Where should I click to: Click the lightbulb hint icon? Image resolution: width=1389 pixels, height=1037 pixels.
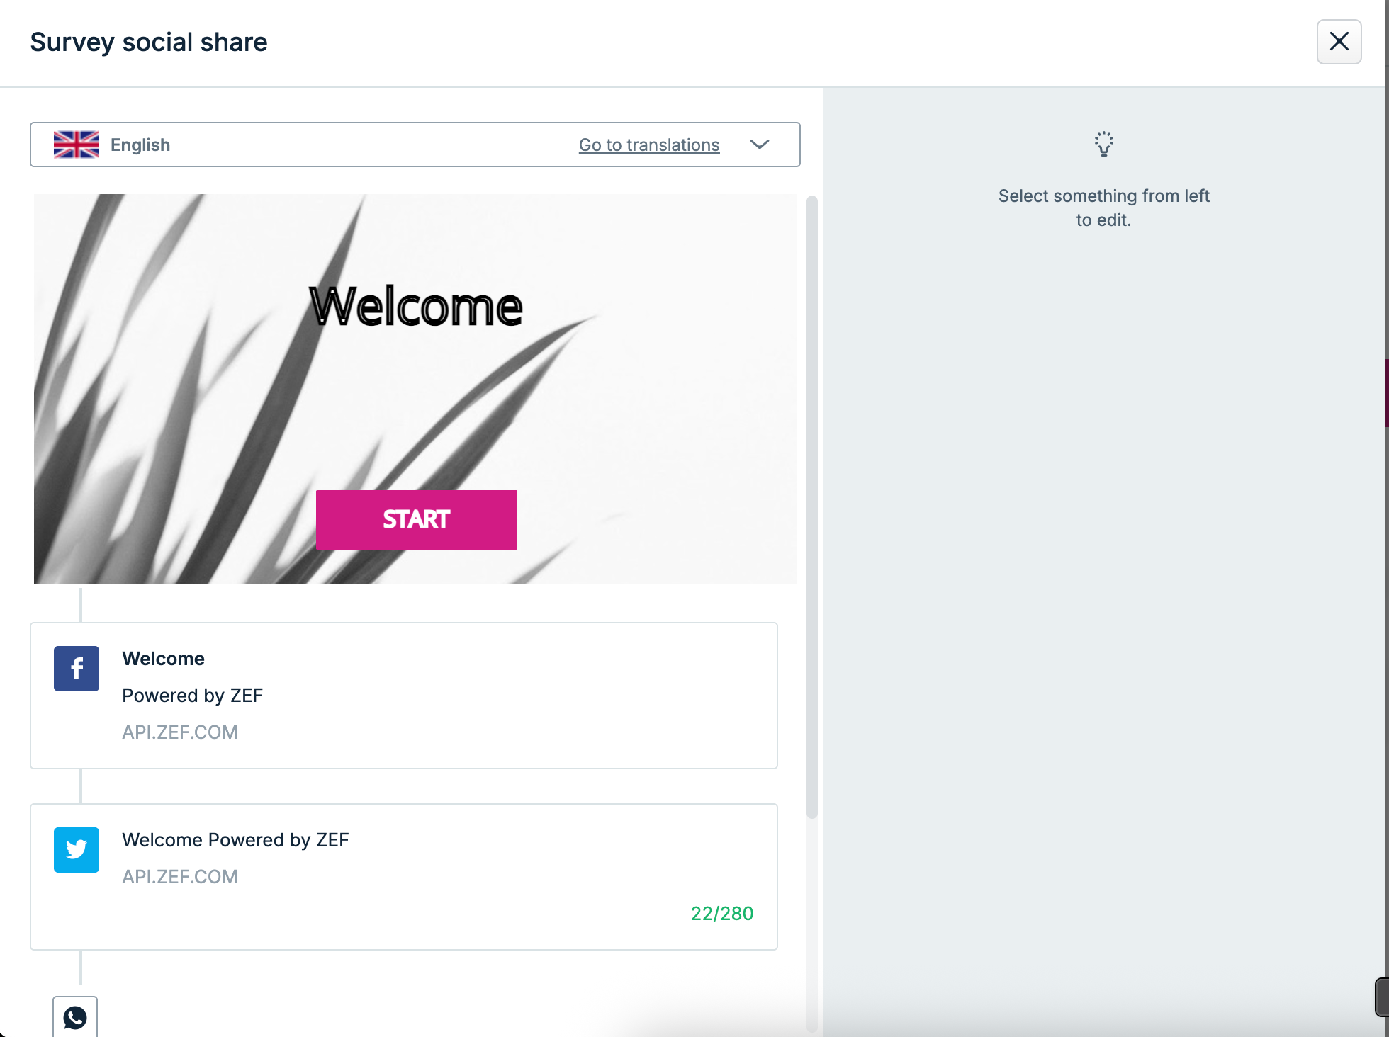1103,144
